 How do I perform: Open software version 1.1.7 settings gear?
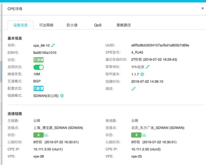pyautogui.click(x=142, y=74)
